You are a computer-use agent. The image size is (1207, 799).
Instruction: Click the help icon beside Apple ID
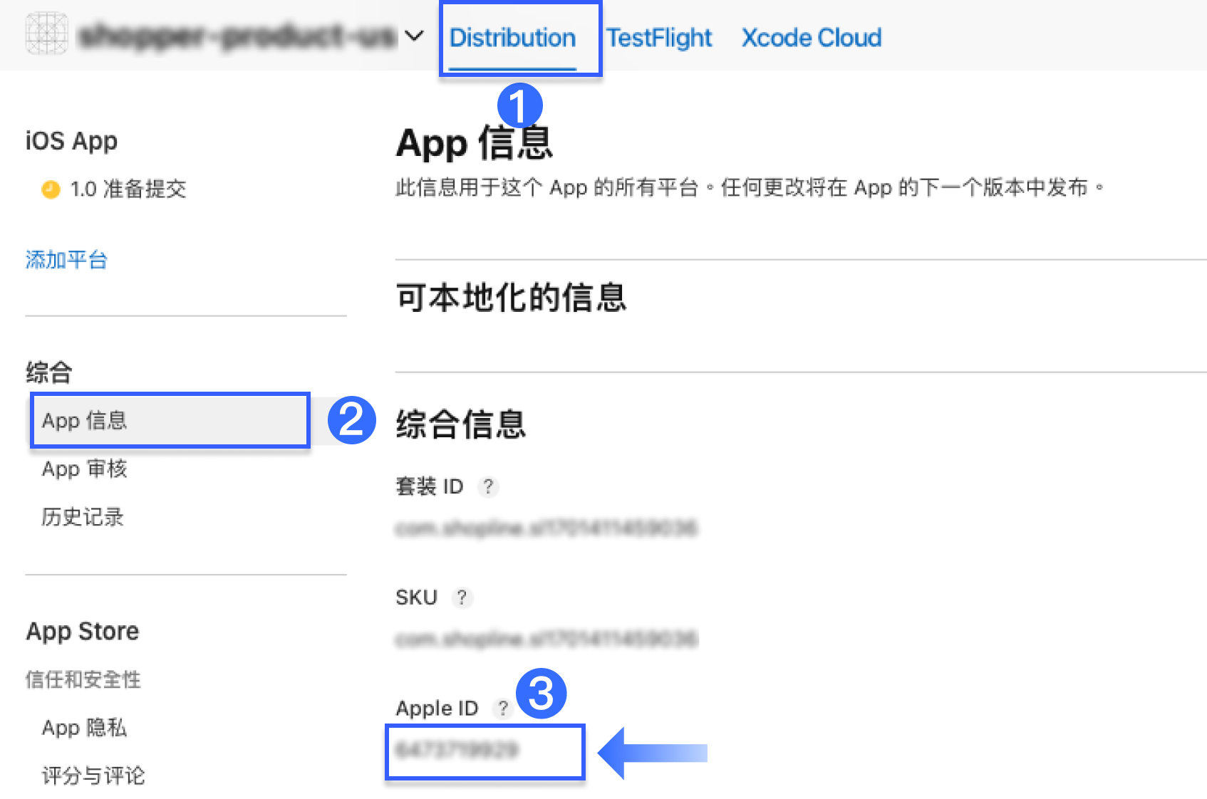pos(503,708)
